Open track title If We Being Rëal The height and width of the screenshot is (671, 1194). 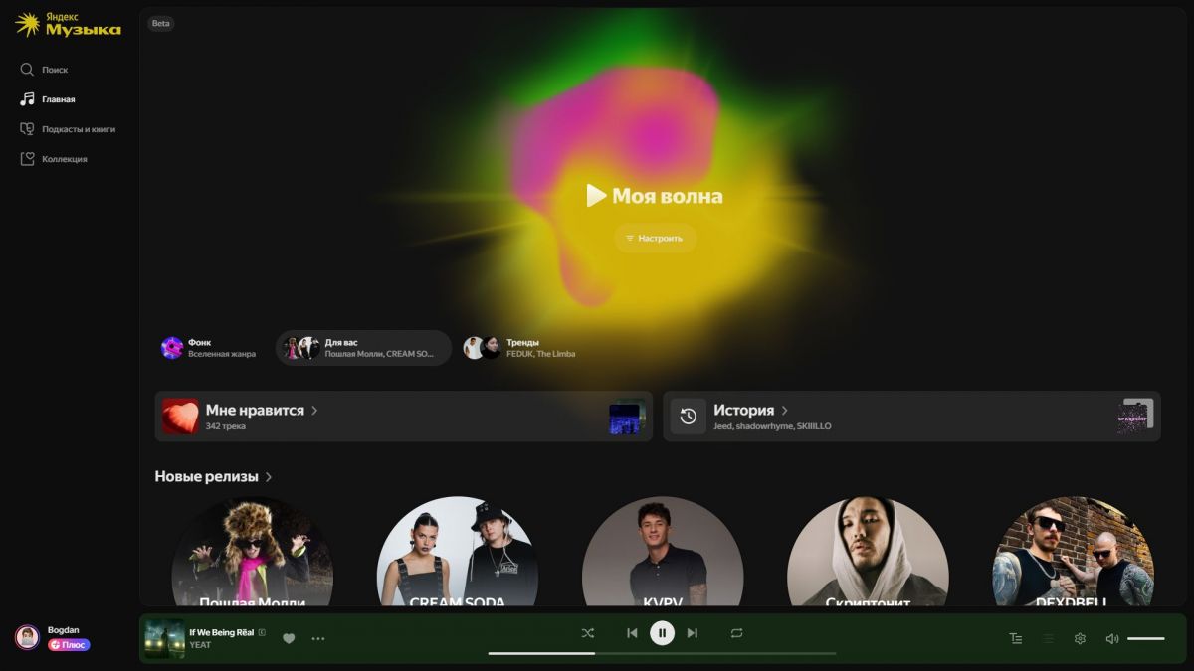tap(222, 632)
